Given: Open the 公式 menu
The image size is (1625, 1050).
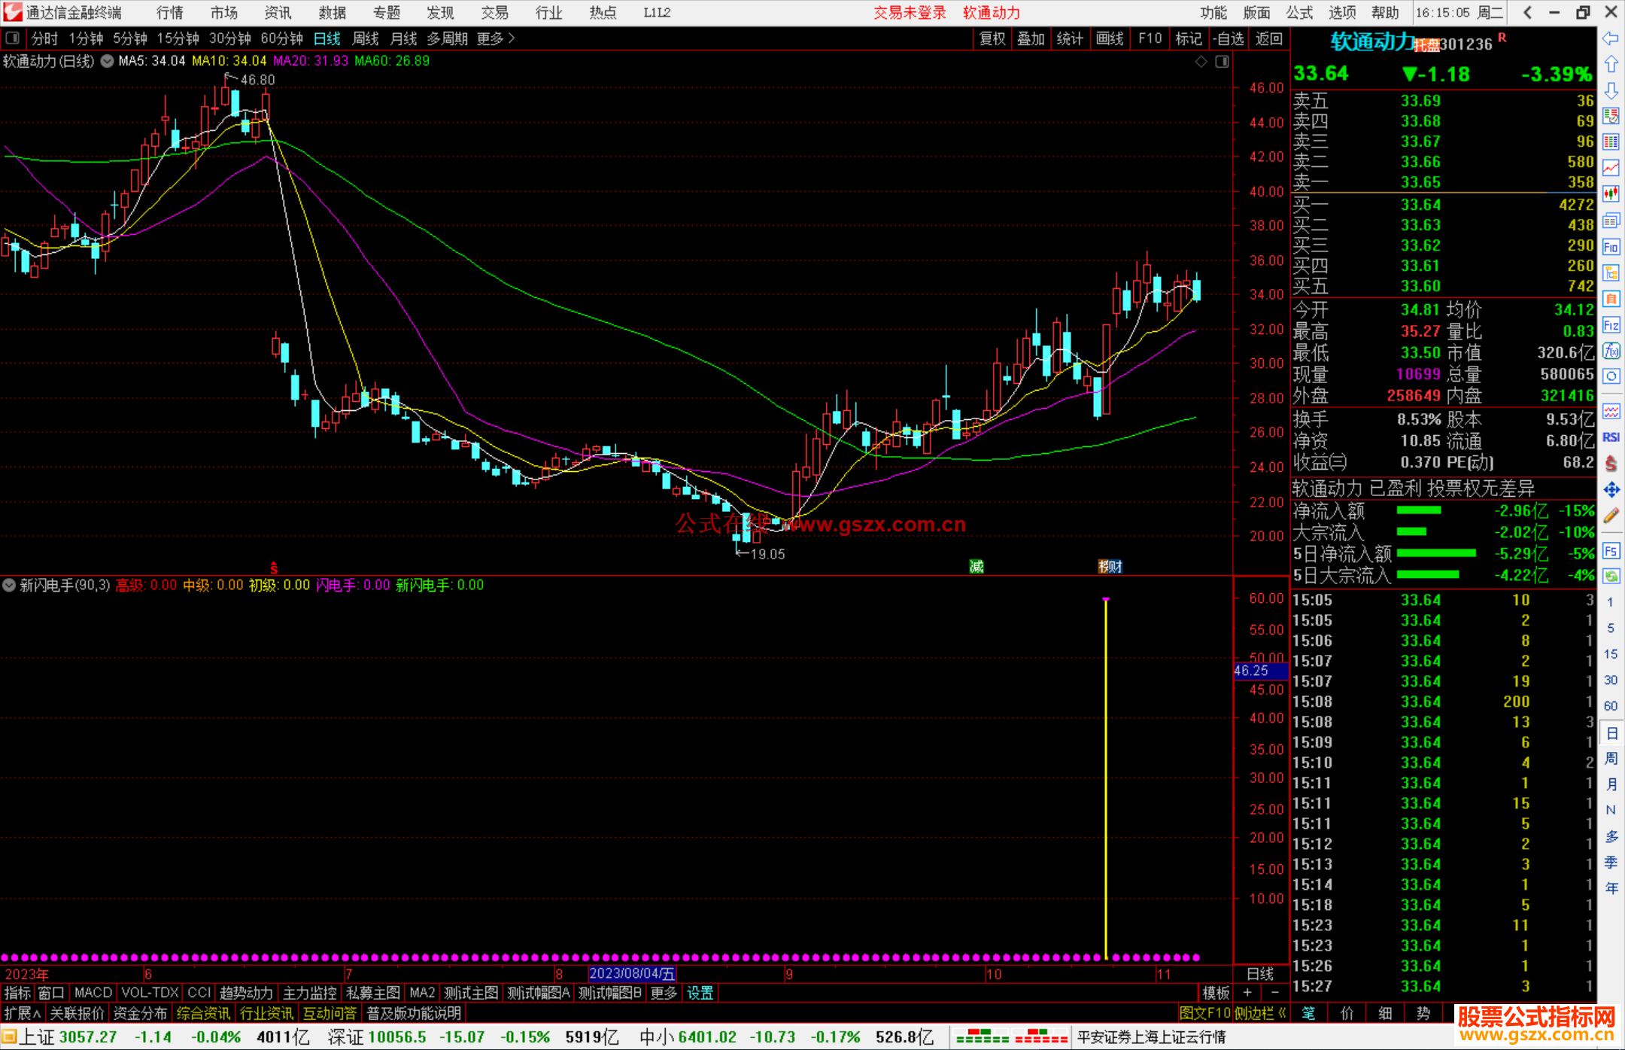Looking at the screenshot, I should [x=1299, y=12].
